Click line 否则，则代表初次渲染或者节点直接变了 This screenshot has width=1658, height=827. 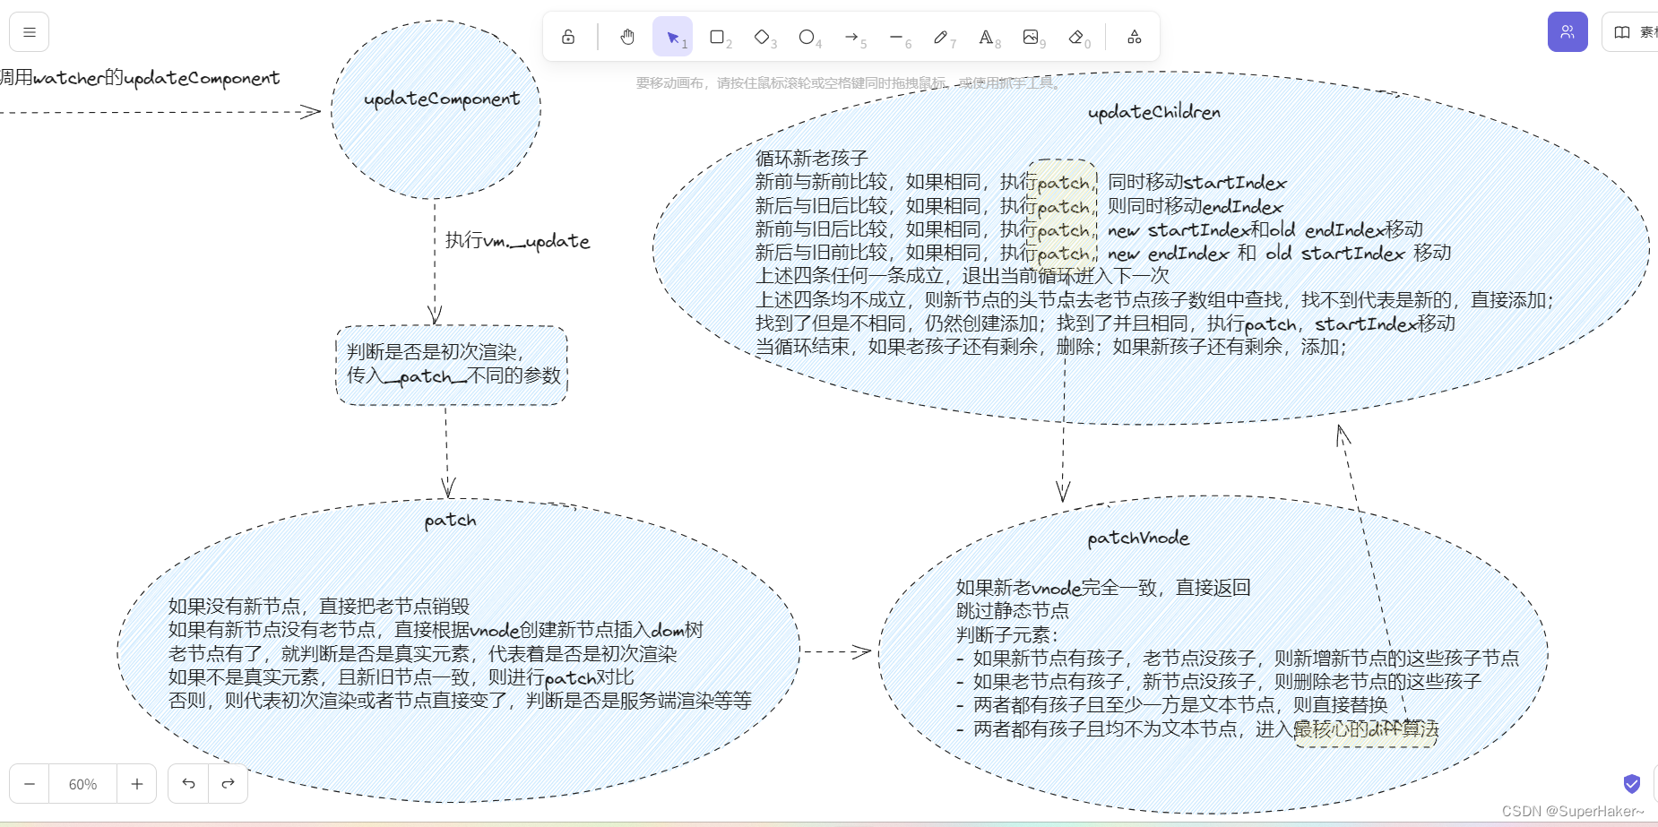[x=461, y=701]
